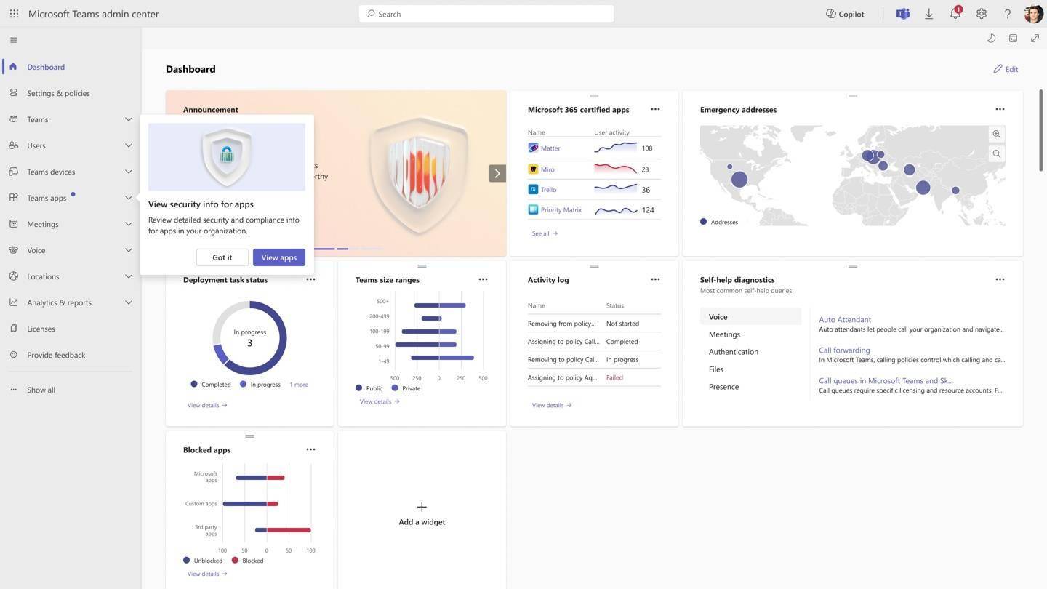
Task: Click the Locations globe sidebar icon
Action: [x=13, y=276]
